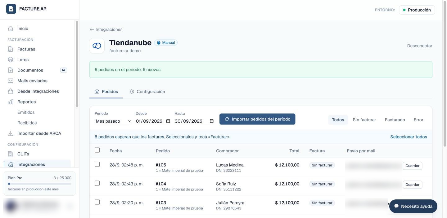This screenshot has height=218, width=447.
Task: Click the Documentos upload icon
Action: (x=11, y=70)
